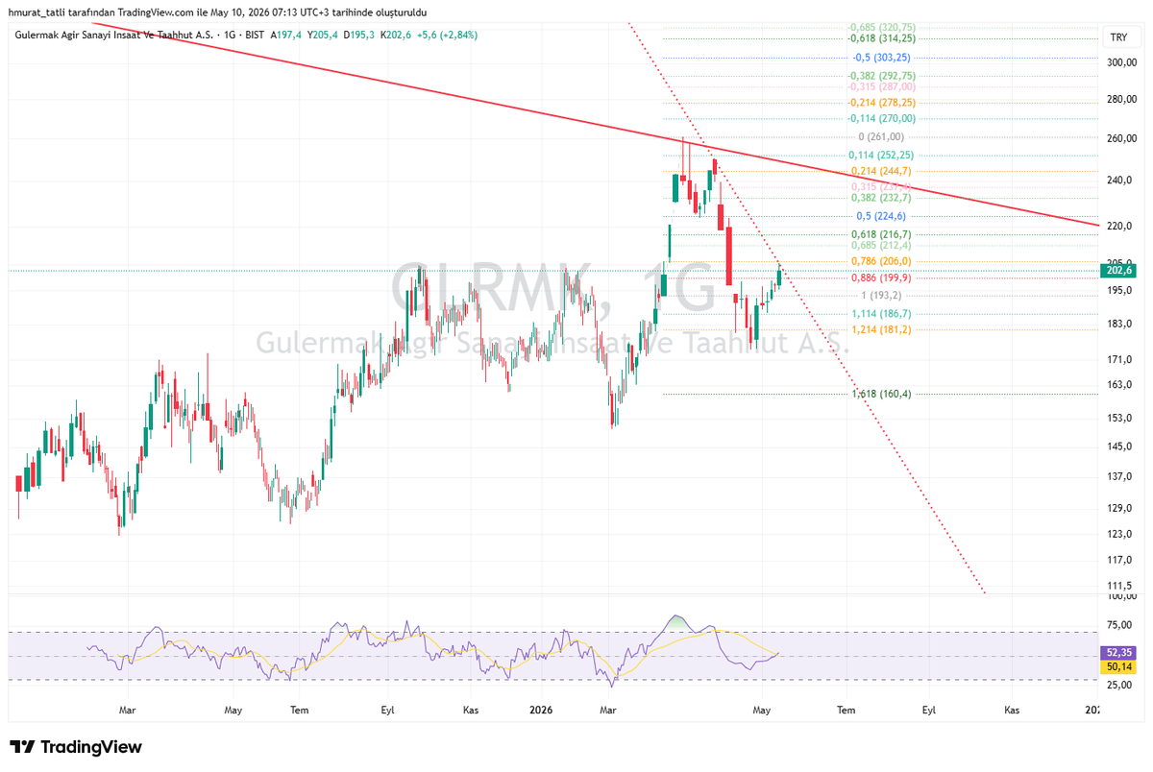Select the Gulermak Agir Sanayi symbol title
Screen dimensions: 1153x772
click(x=115, y=35)
